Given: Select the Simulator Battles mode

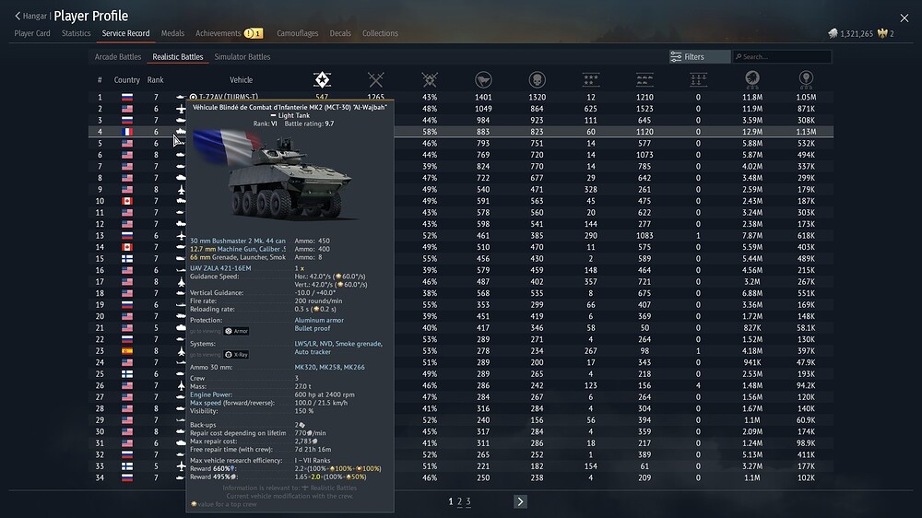Looking at the screenshot, I should pyautogui.click(x=242, y=57).
